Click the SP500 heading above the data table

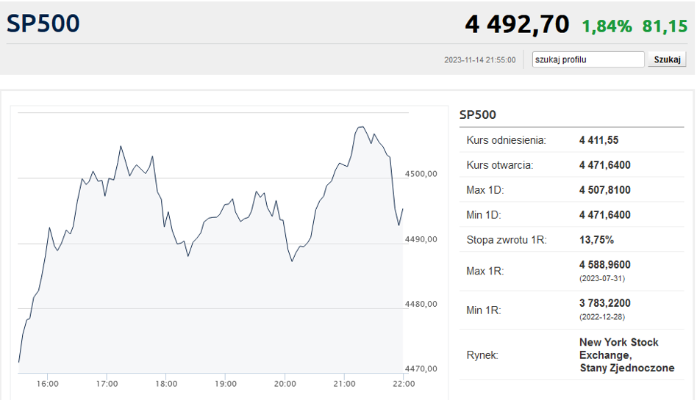478,114
